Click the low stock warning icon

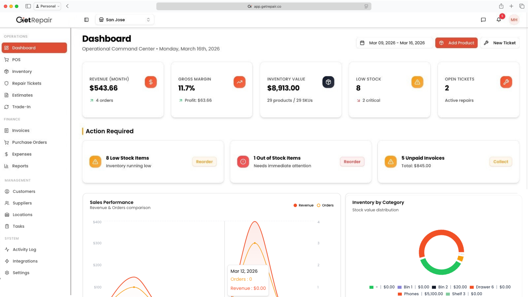(417, 82)
